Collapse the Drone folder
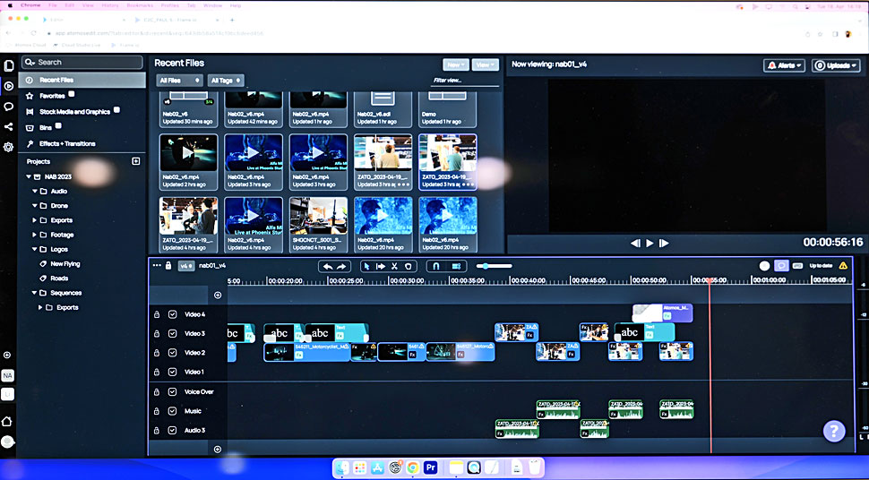Image resolution: width=869 pixels, height=480 pixels. click(x=34, y=206)
